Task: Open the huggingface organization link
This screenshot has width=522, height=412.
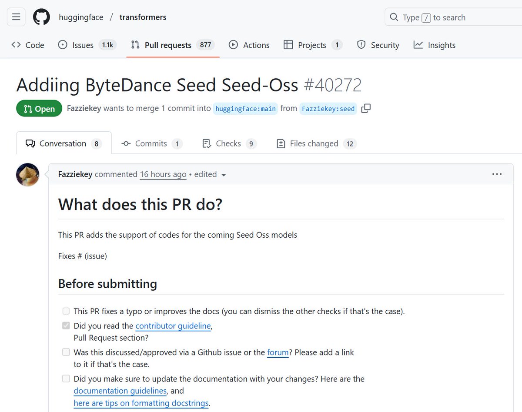Action: pos(81,17)
